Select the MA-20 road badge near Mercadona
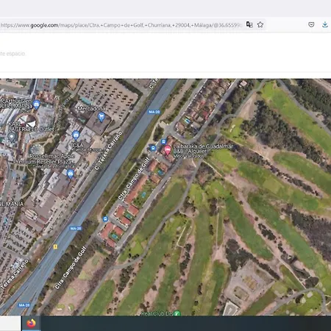 tap(154, 112)
